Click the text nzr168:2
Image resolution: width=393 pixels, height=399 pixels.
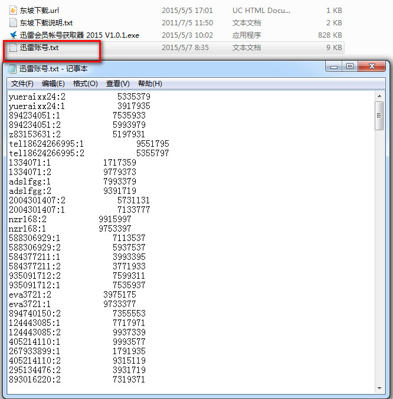click(28, 219)
